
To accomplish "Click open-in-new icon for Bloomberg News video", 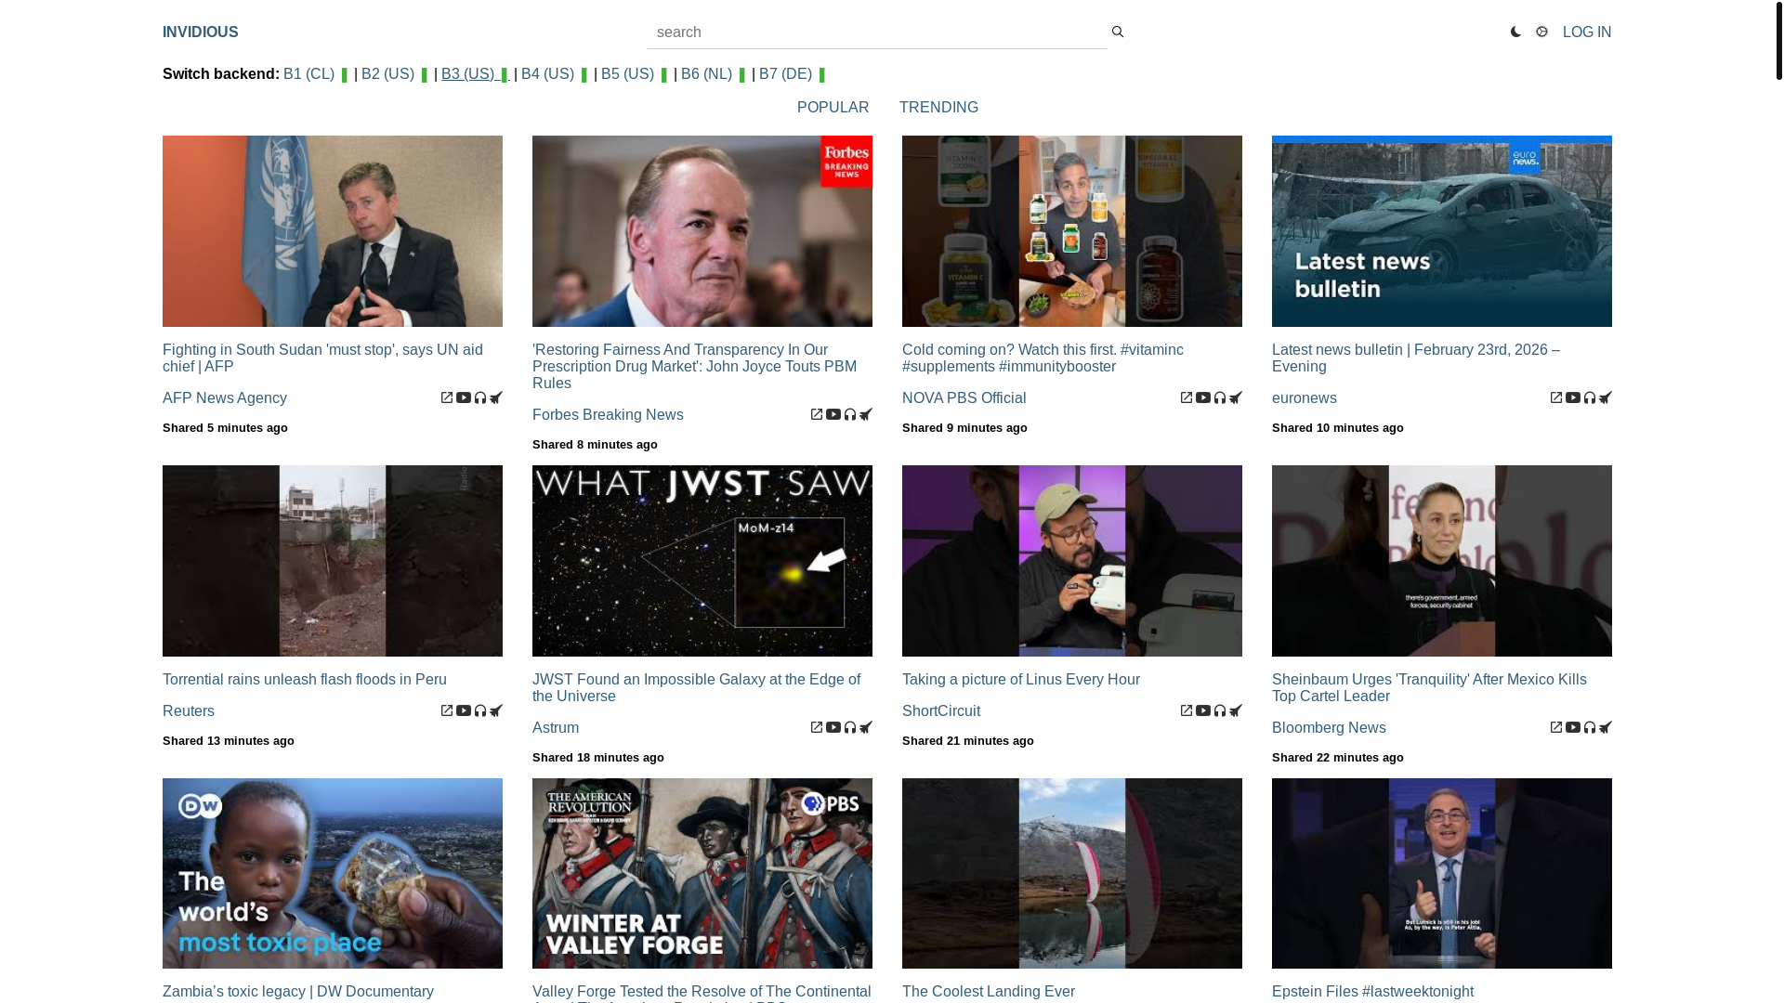I will 1556,728.
